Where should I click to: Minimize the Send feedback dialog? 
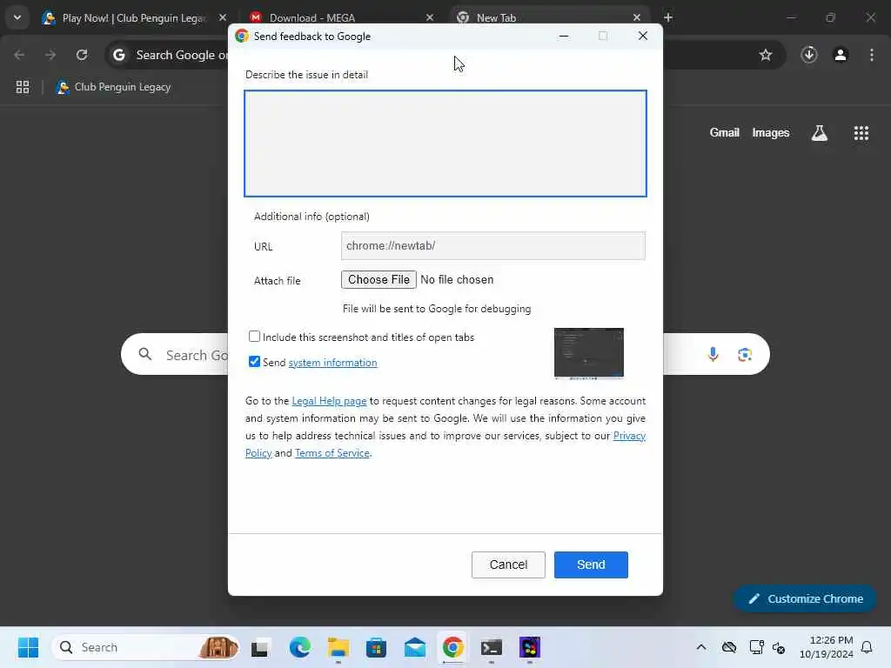click(x=564, y=36)
